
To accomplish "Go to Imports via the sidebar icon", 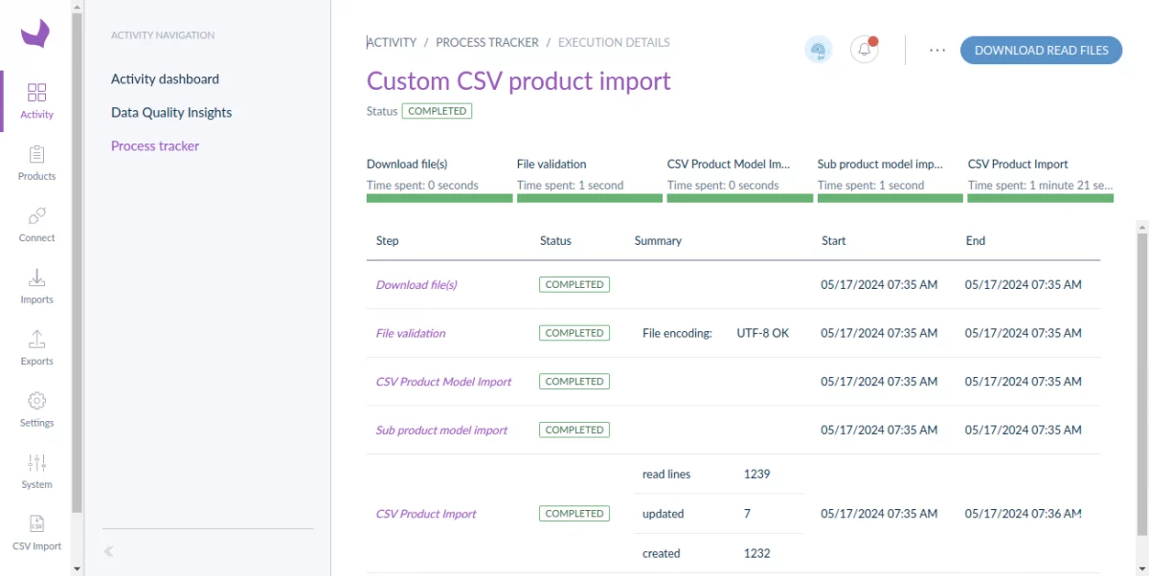I will click(x=36, y=285).
